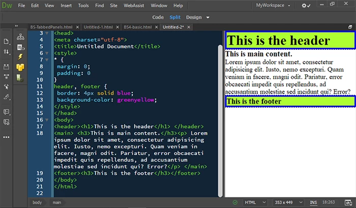Collapse the head tag on line 3
The height and width of the screenshot is (208, 356).
click(47, 33)
